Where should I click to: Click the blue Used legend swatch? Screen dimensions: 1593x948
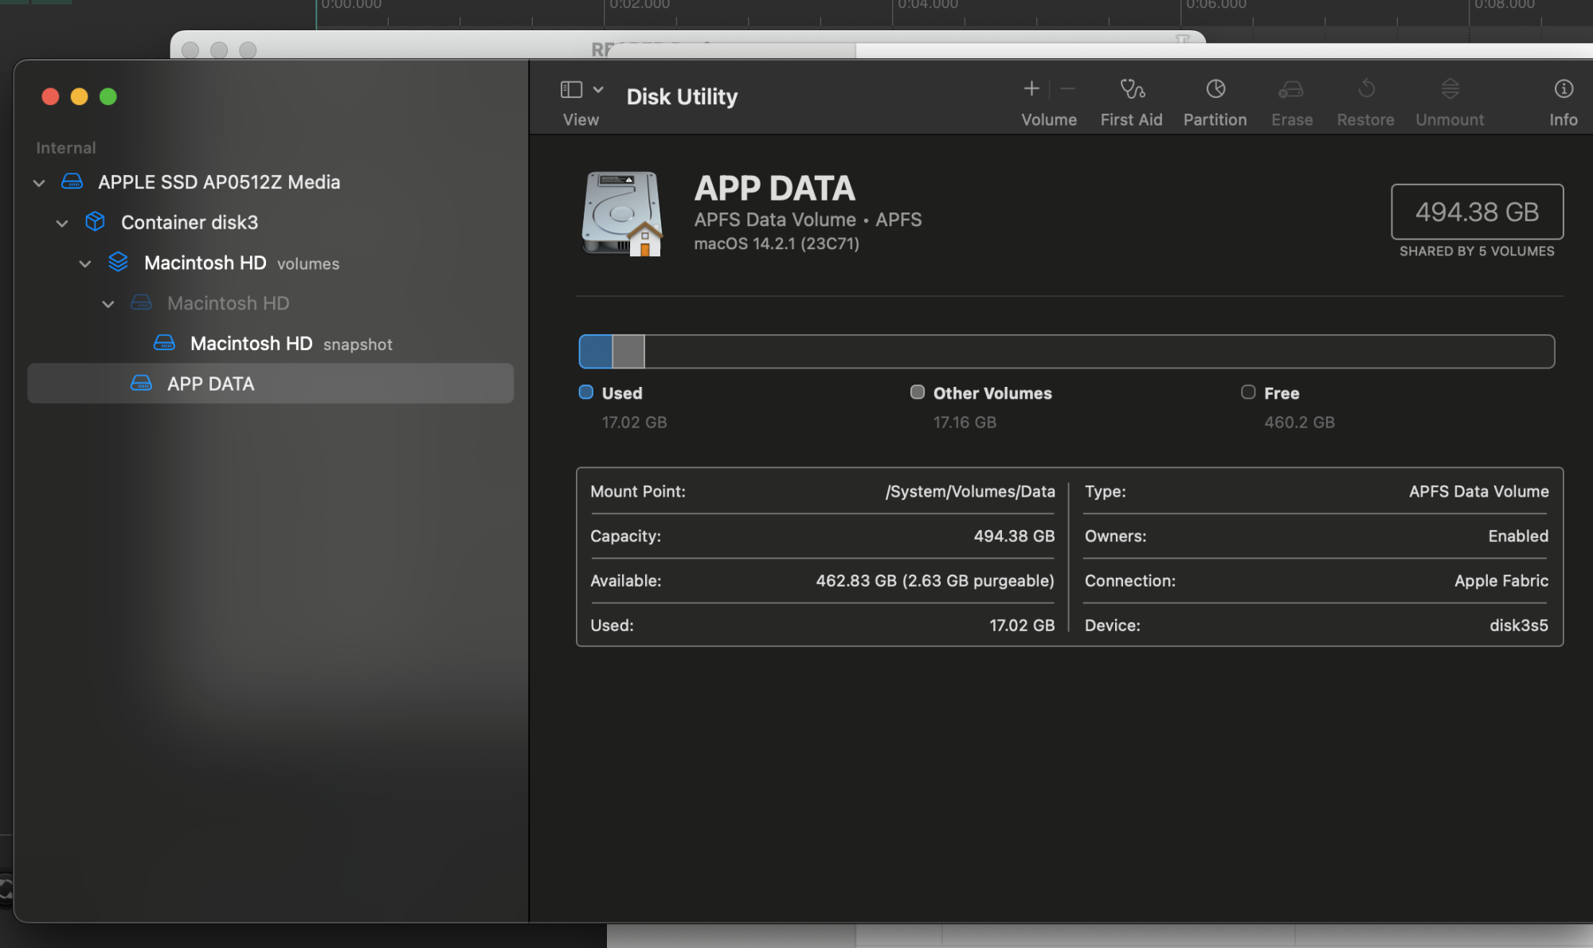coord(586,392)
